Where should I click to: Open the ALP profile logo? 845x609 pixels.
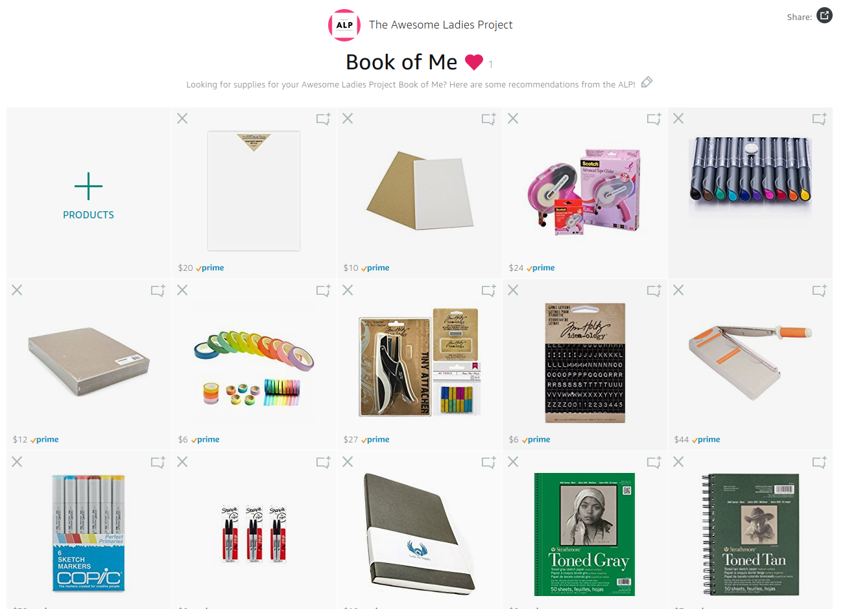pos(344,25)
